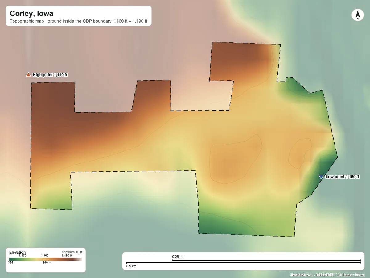370x278 pixels.
Task: Click the 'High point 1,190 ft' label
Action: 50,75
